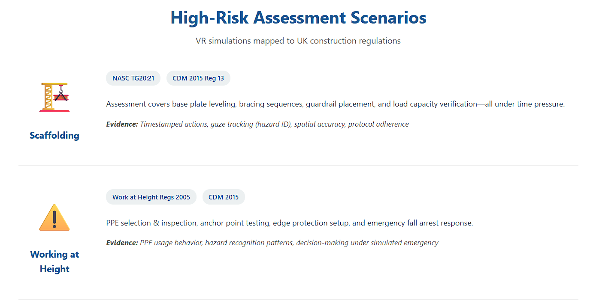Image resolution: width=593 pixels, height=303 pixels.
Task: Click the Scaffolding scenario heading
Action: pyautogui.click(x=54, y=136)
